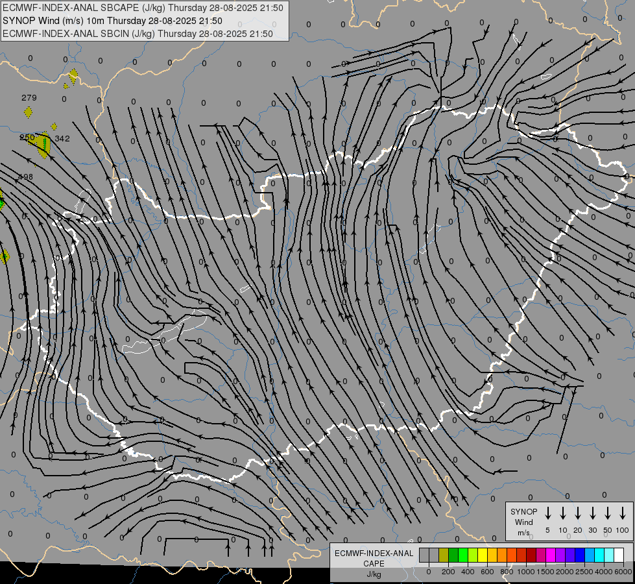
Task: Select the olive CAPE swatch below 200
Action: coord(444,555)
